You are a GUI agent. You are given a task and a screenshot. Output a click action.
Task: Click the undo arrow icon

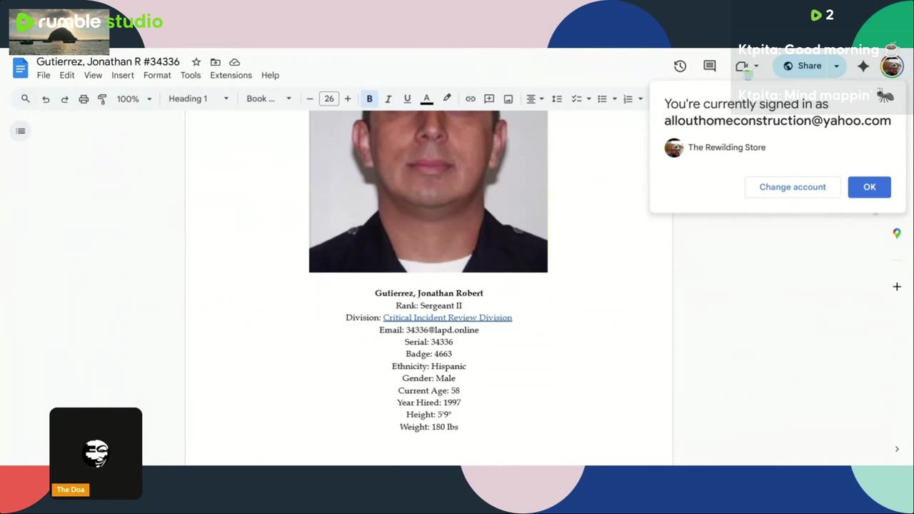coord(46,99)
